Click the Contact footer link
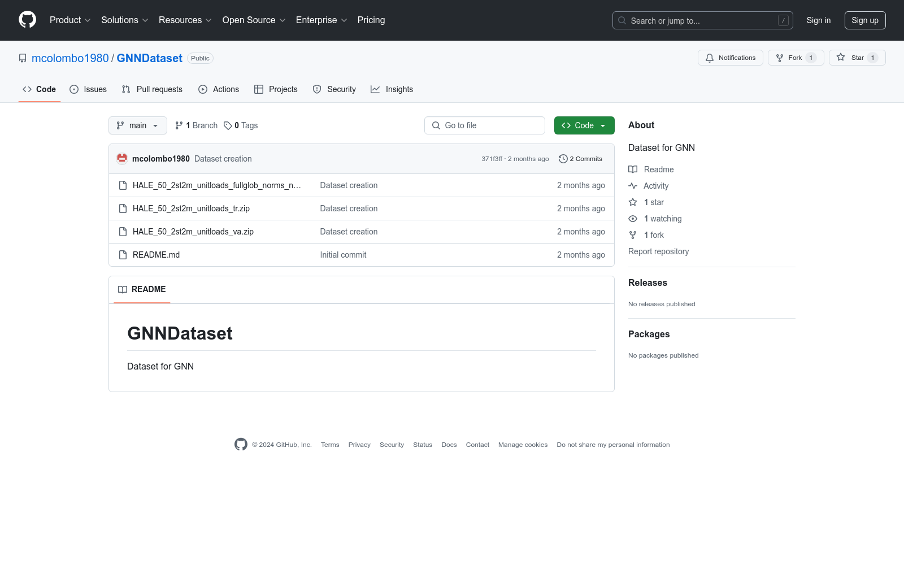This screenshot has height=565, width=904. pyautogui.click(x=477, y=445)
